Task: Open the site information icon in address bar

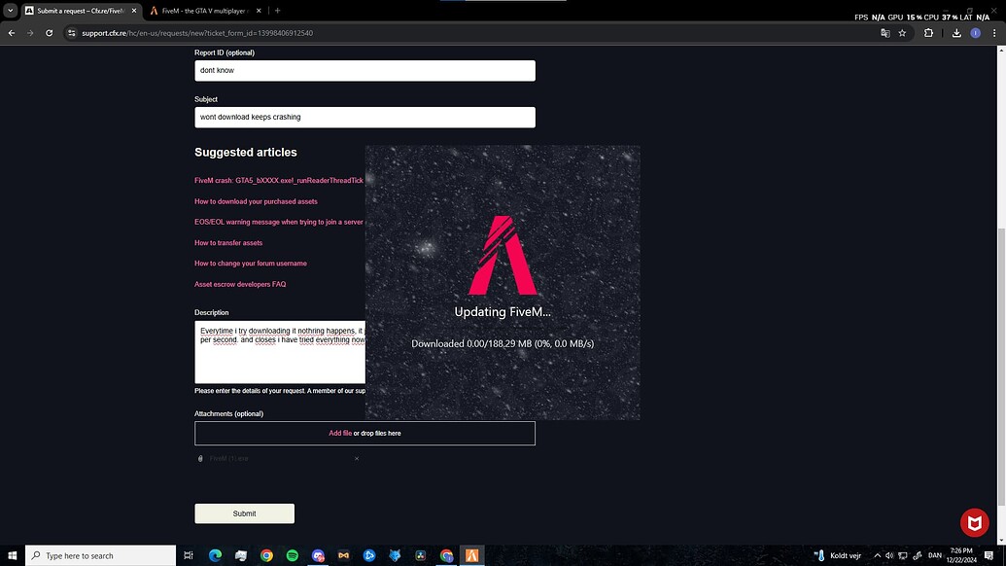Action: [72, 33]
